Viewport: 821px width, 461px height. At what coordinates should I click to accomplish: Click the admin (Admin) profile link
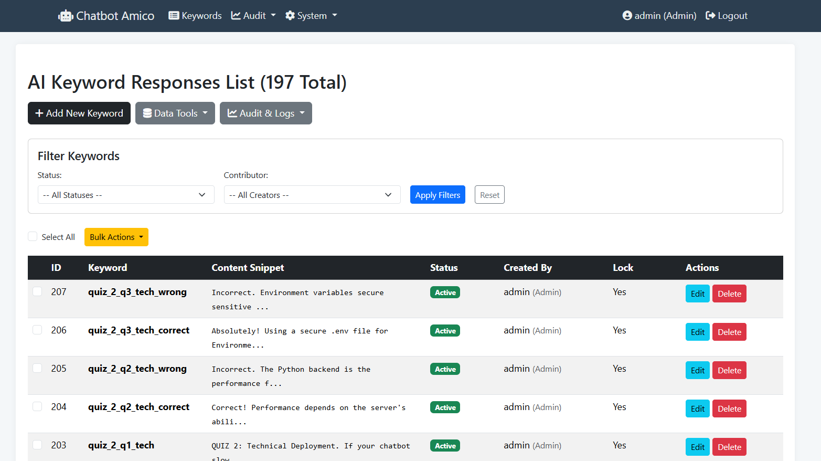tap(659, 16)
